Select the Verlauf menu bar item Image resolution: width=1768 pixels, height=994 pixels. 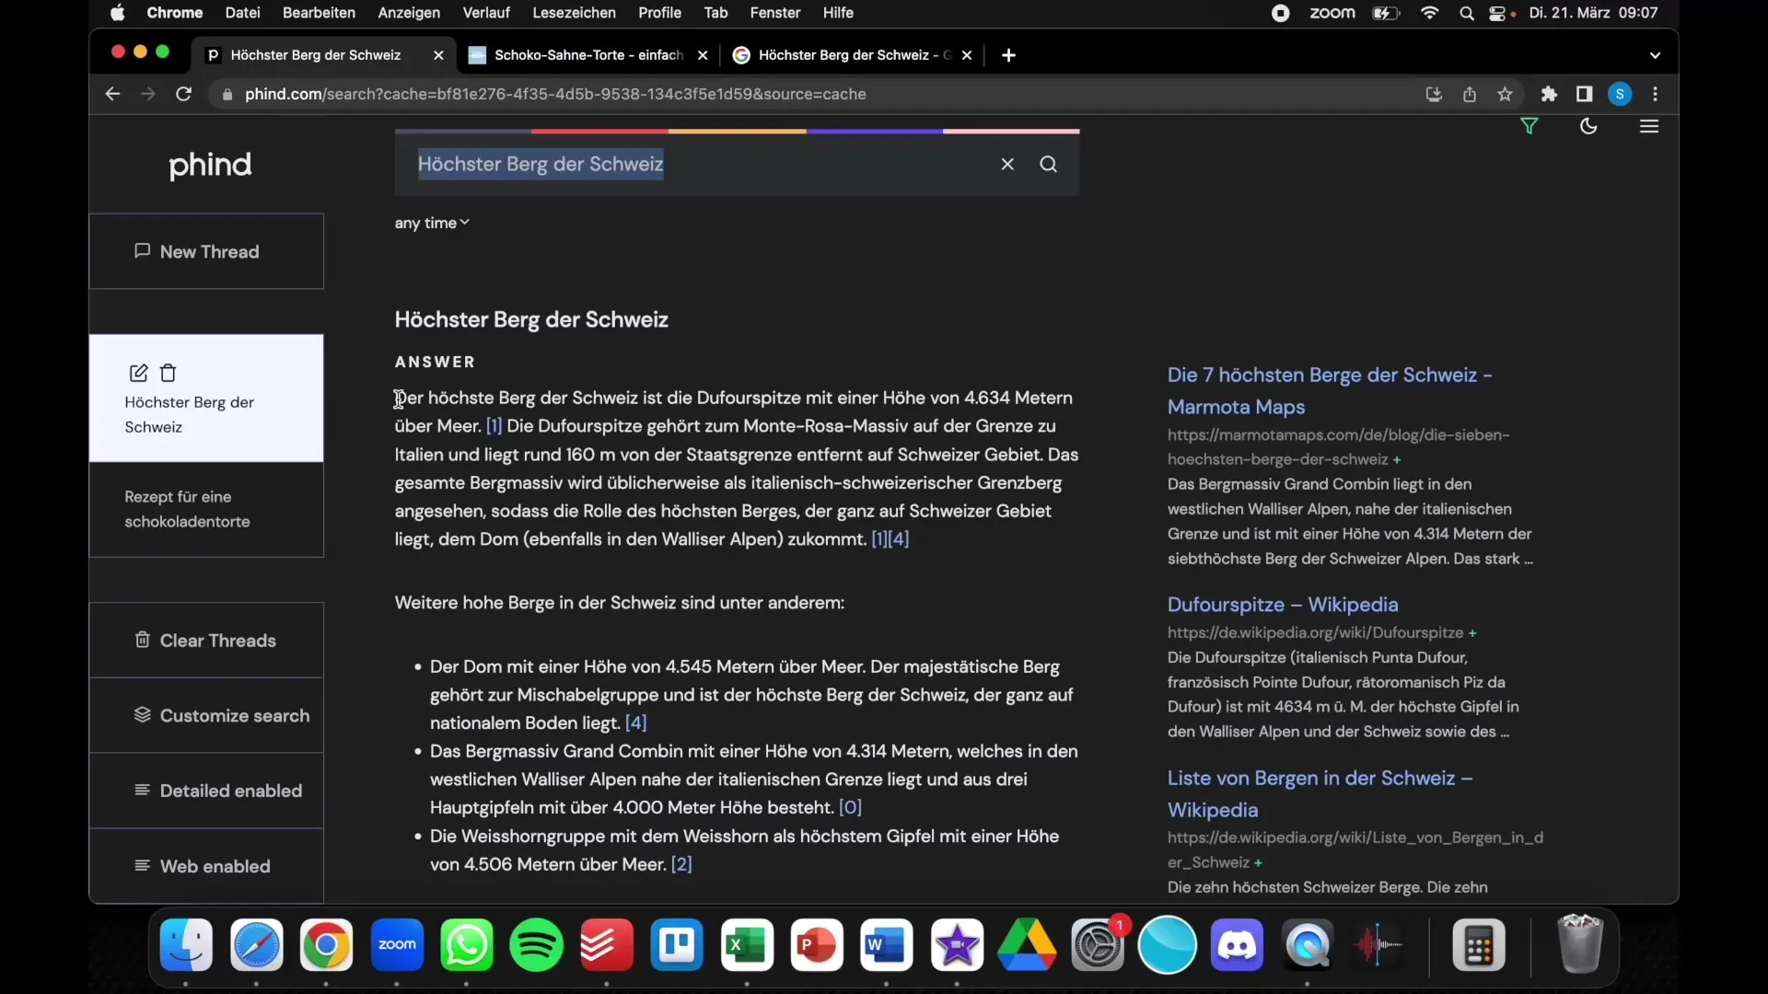pyautogui.click(x=484, y=12)
